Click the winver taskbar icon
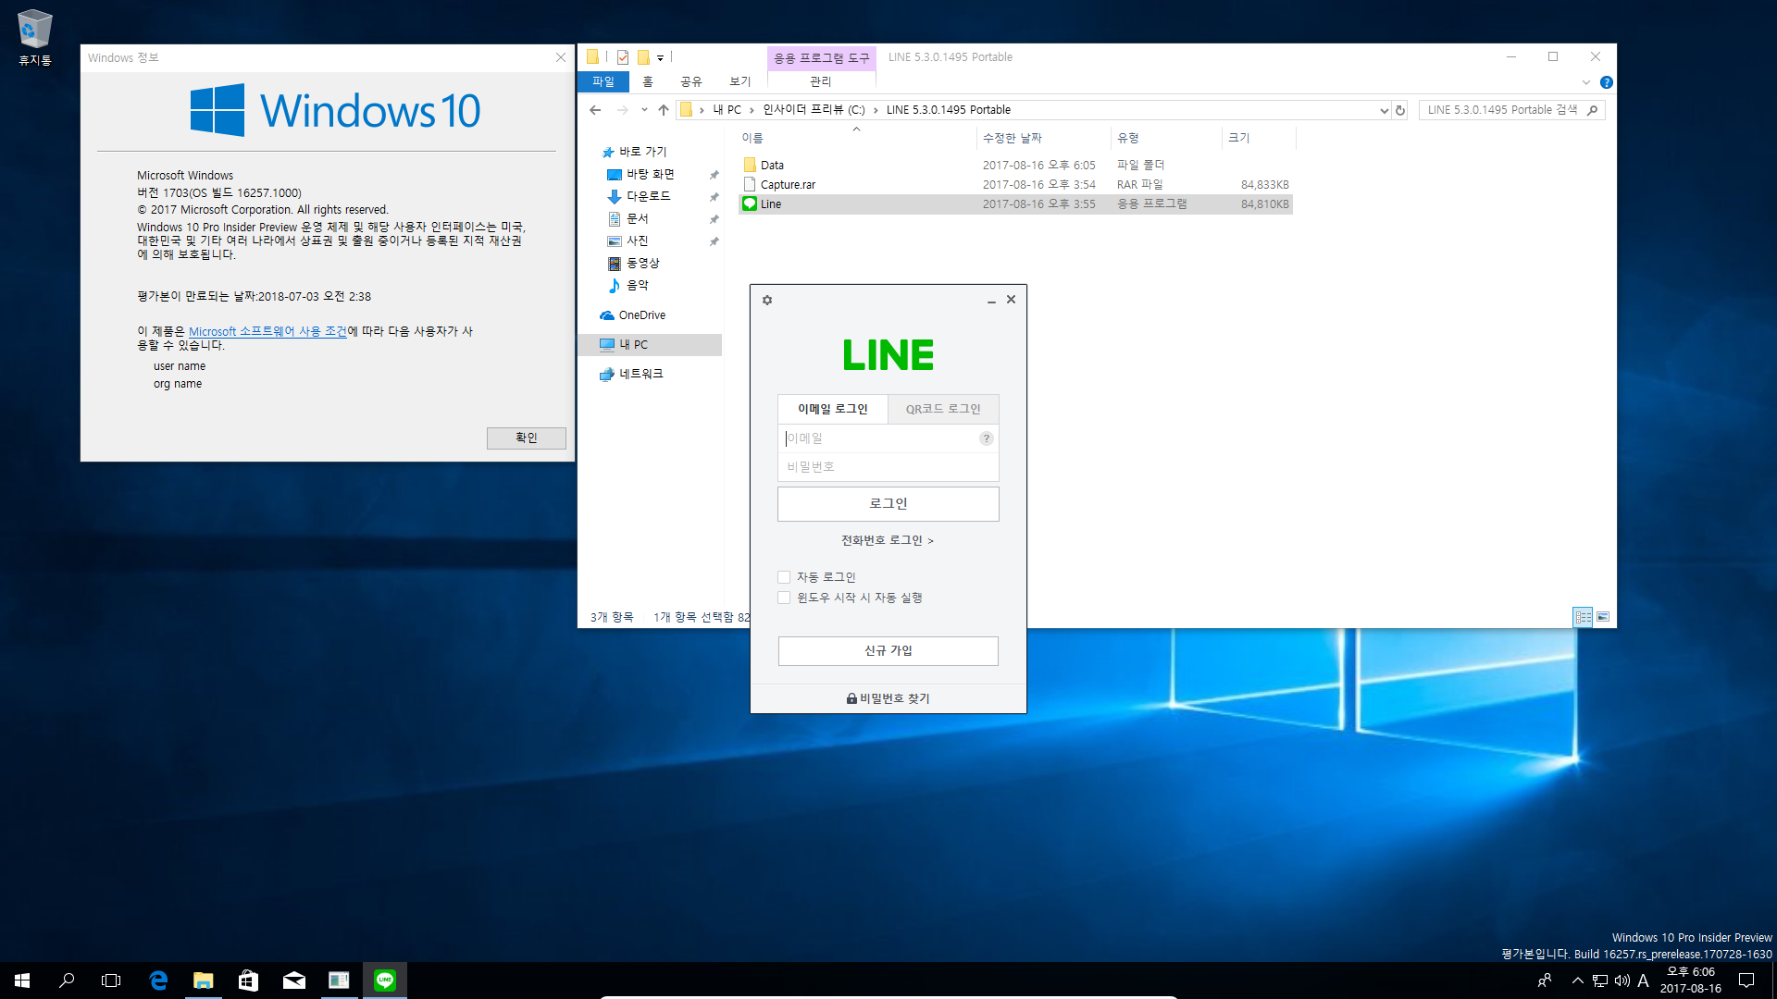The width and height of the screenshot is (1777, 999). point(339,980)
